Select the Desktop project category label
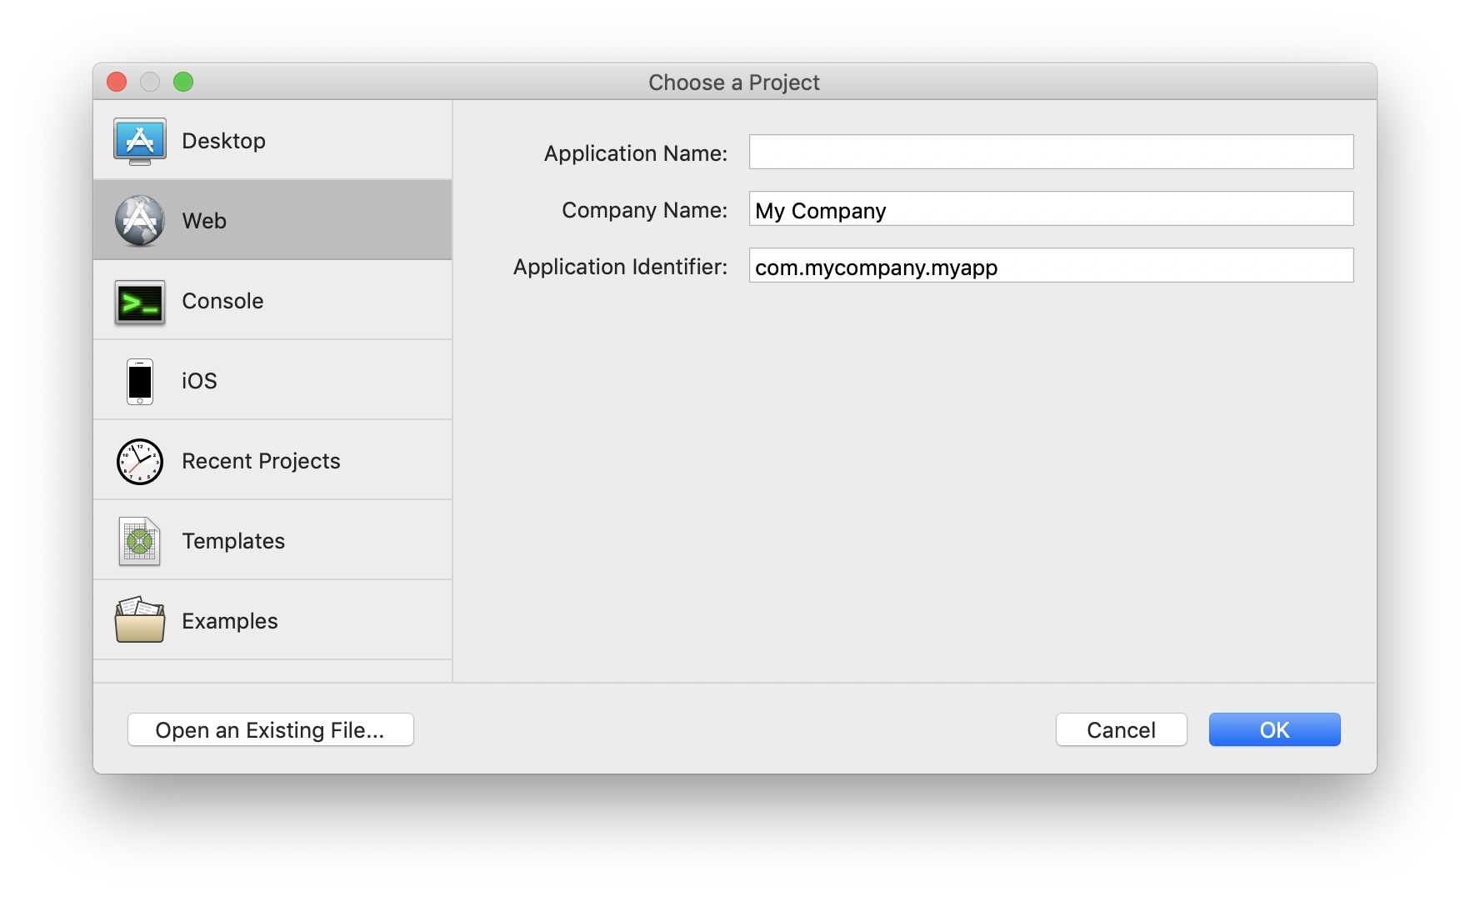Viewport: 1470px width, 897px height. tap(223, 141)
